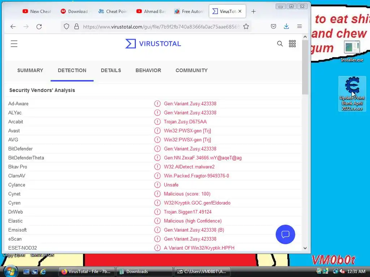Viewport: 370px width, 277px height.
Task: Click the W32.AIDetect.malware2 detection text
Action: (189, 167)
